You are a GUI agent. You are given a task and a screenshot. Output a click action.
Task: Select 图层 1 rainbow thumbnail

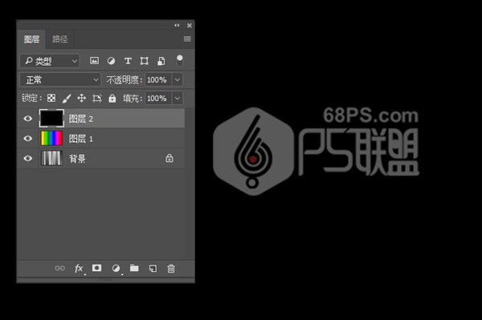pyautogui.click(x=51, y=139)
